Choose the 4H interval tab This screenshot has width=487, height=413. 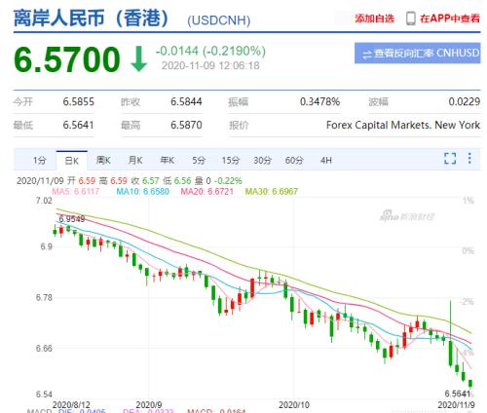326,161
